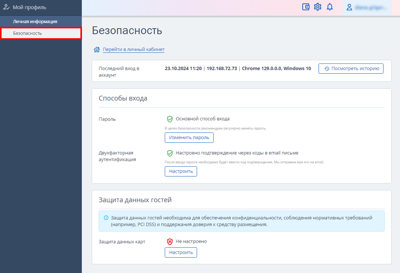Screen dimensions: 400x273
Task: Follow Перейти в личный кабинет link
Action: point(134,50)
